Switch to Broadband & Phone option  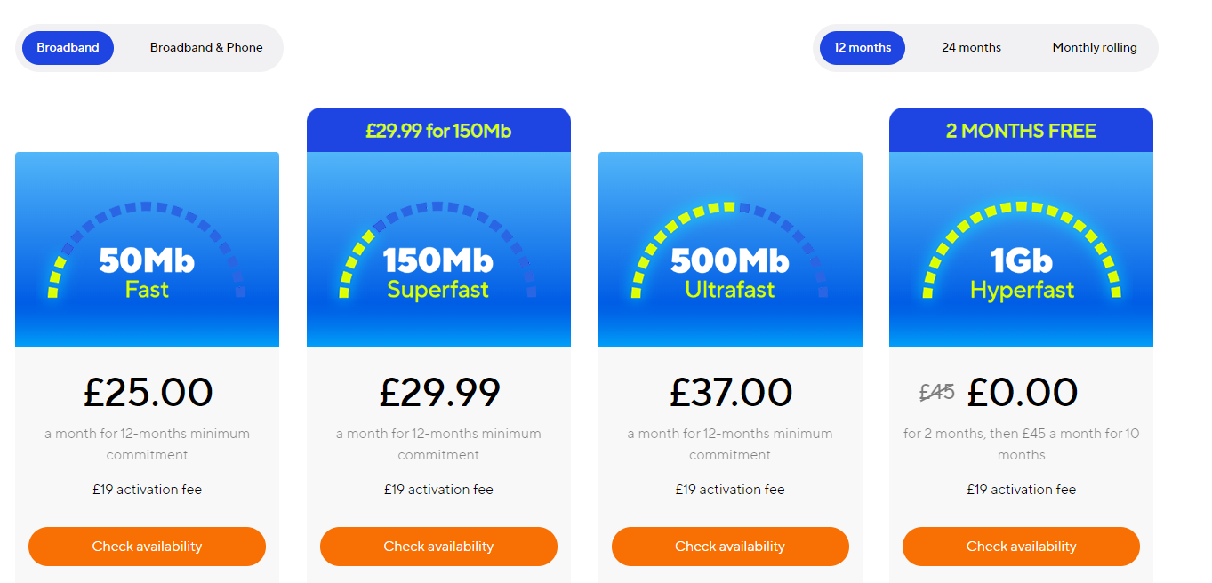click(x=206, y=48)
